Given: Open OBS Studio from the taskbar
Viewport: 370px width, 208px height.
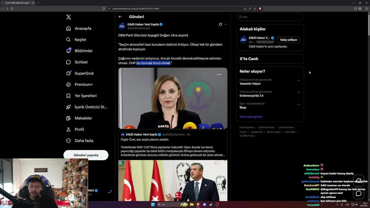Looking at the screenshot, I should (217, 205).
